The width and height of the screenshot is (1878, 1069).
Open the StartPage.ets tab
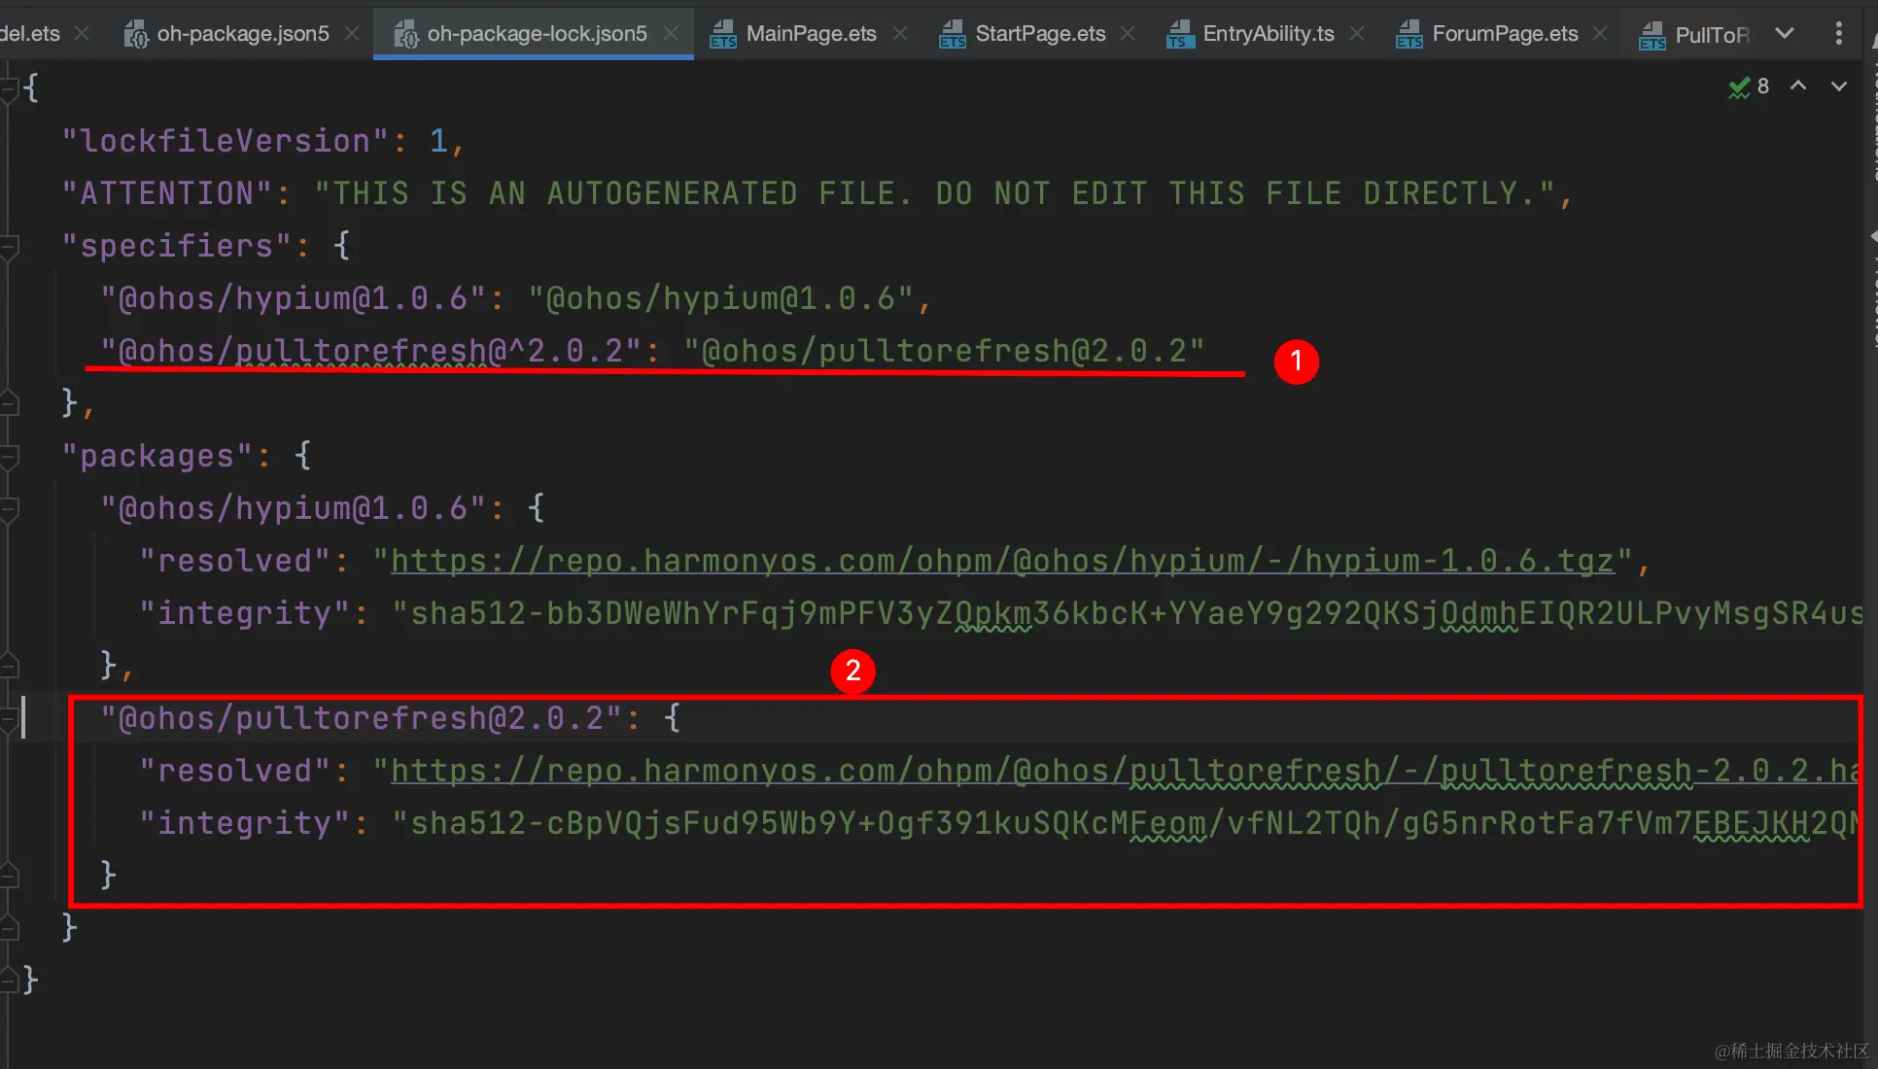click(x=1039, y=34)
